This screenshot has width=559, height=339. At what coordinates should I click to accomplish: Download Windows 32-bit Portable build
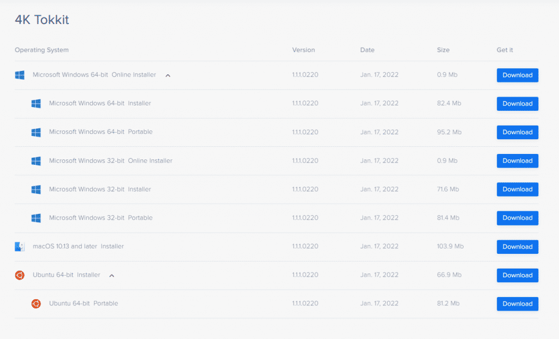pyautogui.click(x=518, y=218)
